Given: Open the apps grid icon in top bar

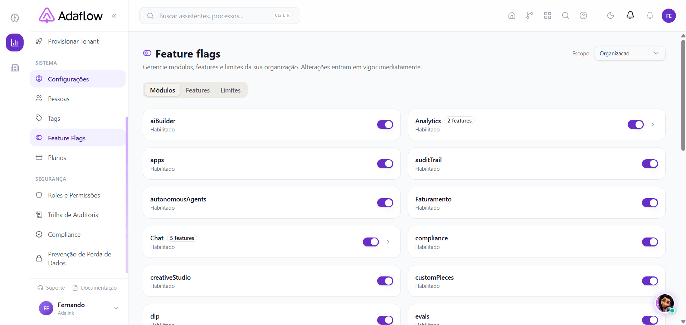Looking at the screenshot, I should [548, 15].
